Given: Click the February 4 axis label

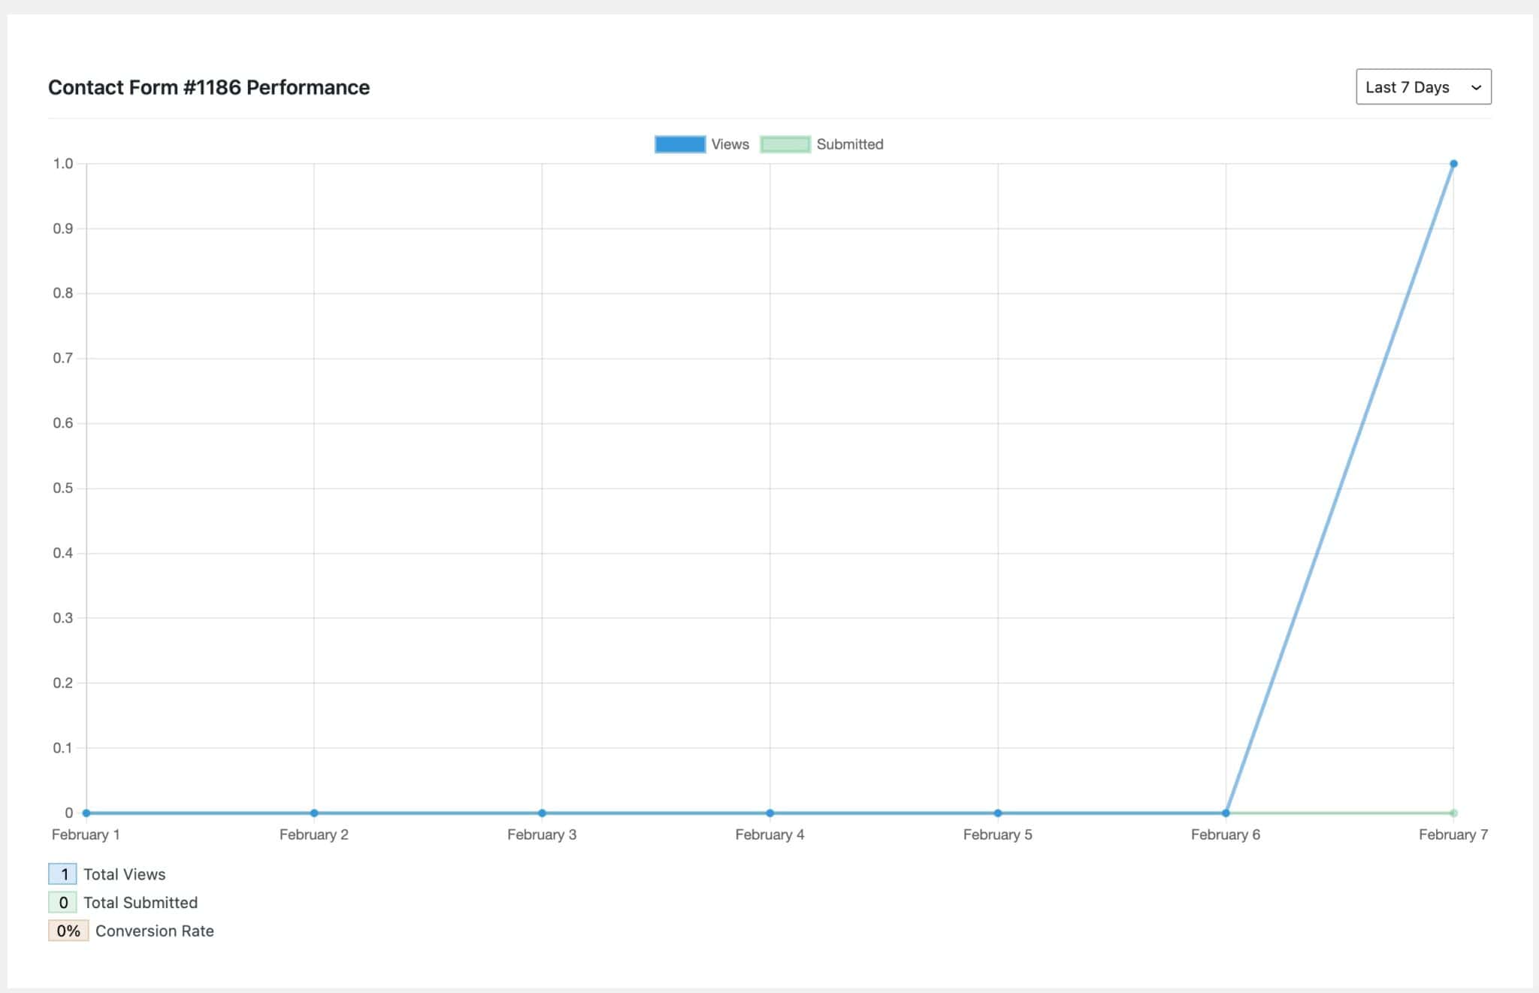Looking at the screenshot, I should (x=769, y=834).
